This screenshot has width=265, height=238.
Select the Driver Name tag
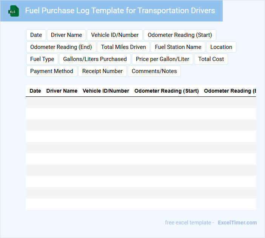[x=66, y=35]
